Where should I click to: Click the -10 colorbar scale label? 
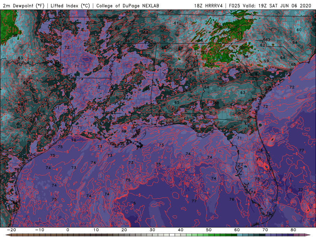pos(40,230)
